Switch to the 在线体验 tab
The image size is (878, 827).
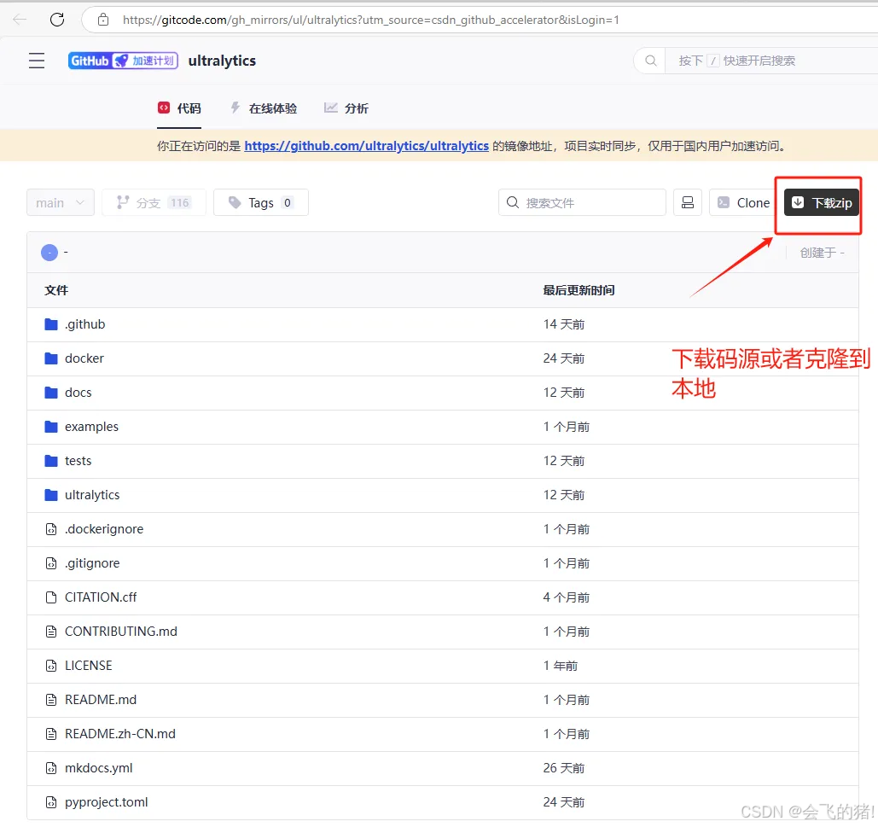[264, 108]
